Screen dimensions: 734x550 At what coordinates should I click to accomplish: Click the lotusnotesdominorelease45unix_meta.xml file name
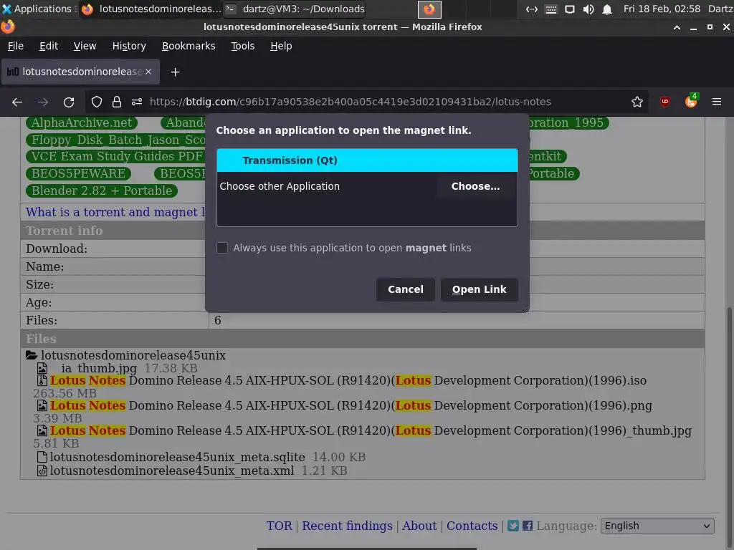172,471
